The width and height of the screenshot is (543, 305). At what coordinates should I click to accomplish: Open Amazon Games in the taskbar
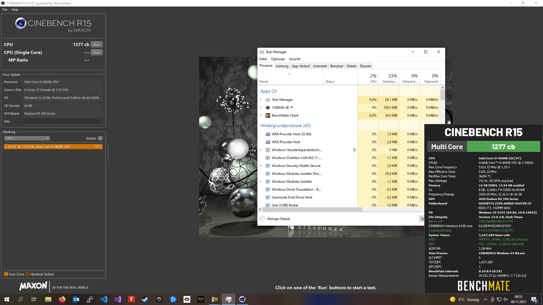pos(201,299)
